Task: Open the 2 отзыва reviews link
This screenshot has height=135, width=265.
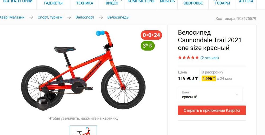Action: pyautogui.click(x=210, y=58)
